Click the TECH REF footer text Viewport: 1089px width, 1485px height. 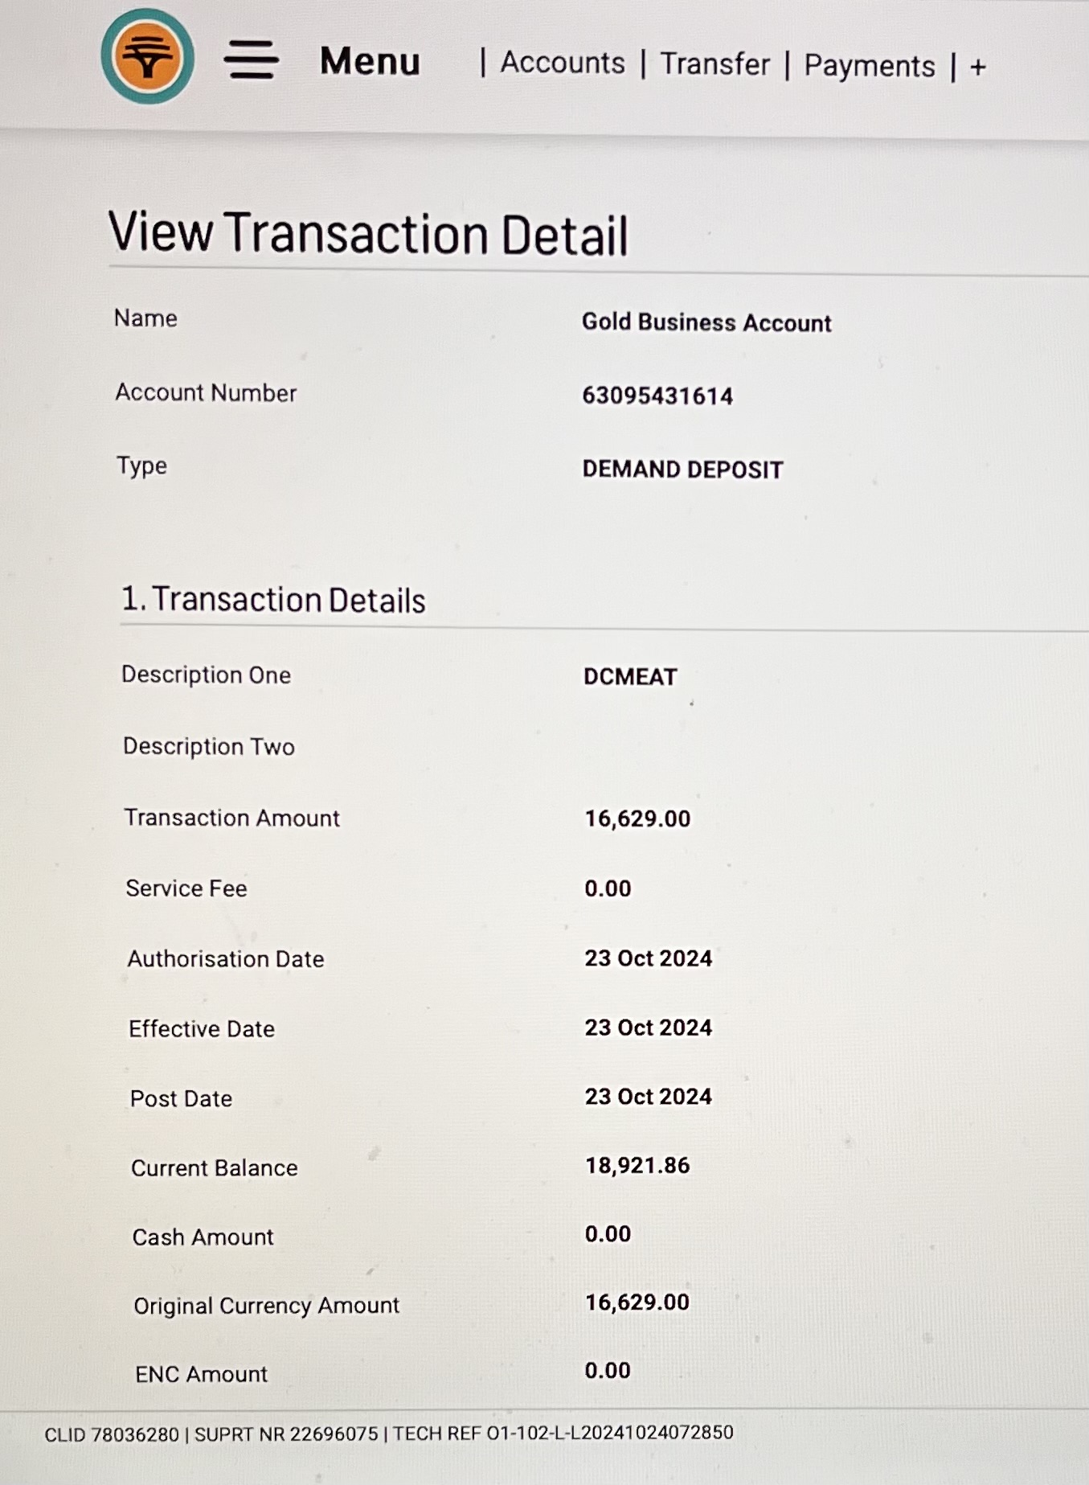click(563, 1433)
